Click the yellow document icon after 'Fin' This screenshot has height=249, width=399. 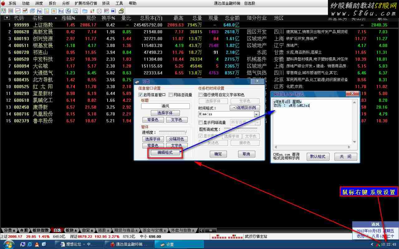coord(46,11)
